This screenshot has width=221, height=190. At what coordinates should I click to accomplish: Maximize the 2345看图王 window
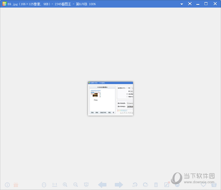point(206,4)
